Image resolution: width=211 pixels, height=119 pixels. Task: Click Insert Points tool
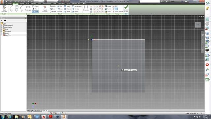click(108, 9)
